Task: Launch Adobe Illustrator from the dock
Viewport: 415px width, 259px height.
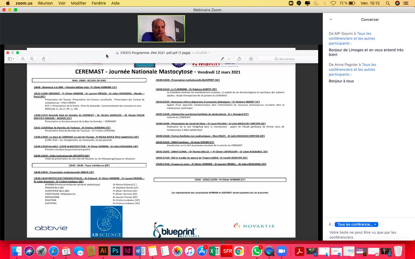Action: pyautogui.click(x=103, y=251)
